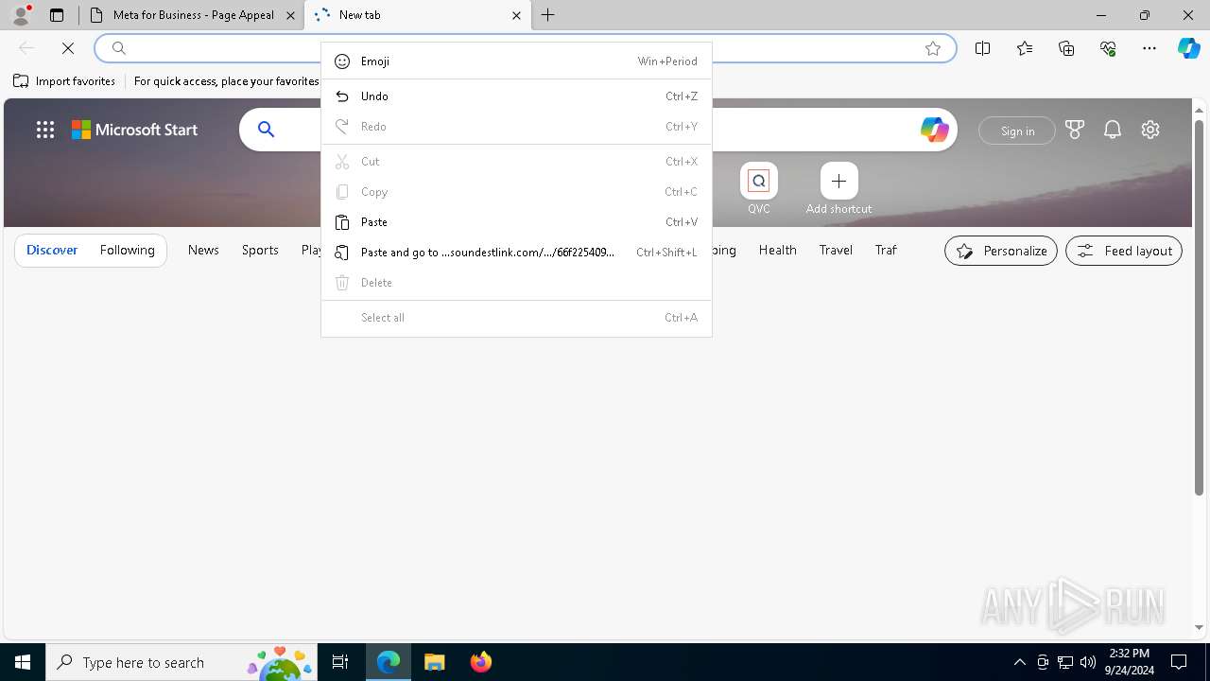Choose Paste and go to soundestlink
Screen dimensions: 1210x681
click(516, 253)
